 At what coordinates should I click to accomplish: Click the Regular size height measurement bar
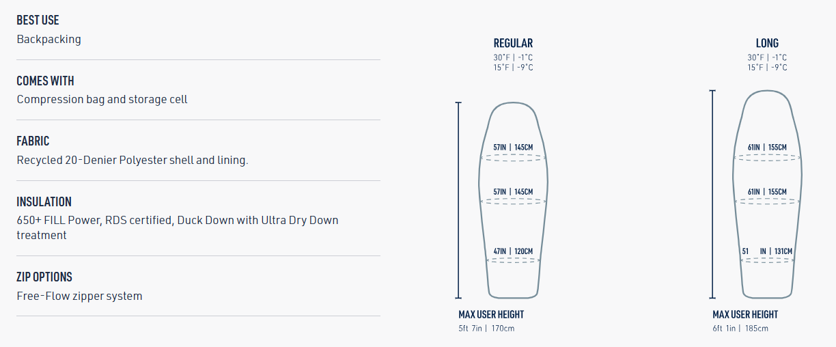[x=458, y=200]
